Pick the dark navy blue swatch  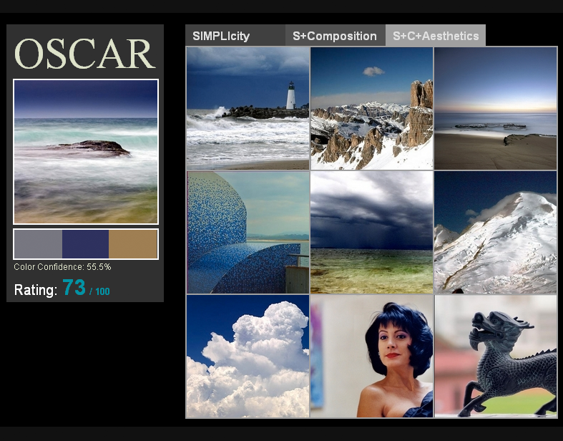86,244
